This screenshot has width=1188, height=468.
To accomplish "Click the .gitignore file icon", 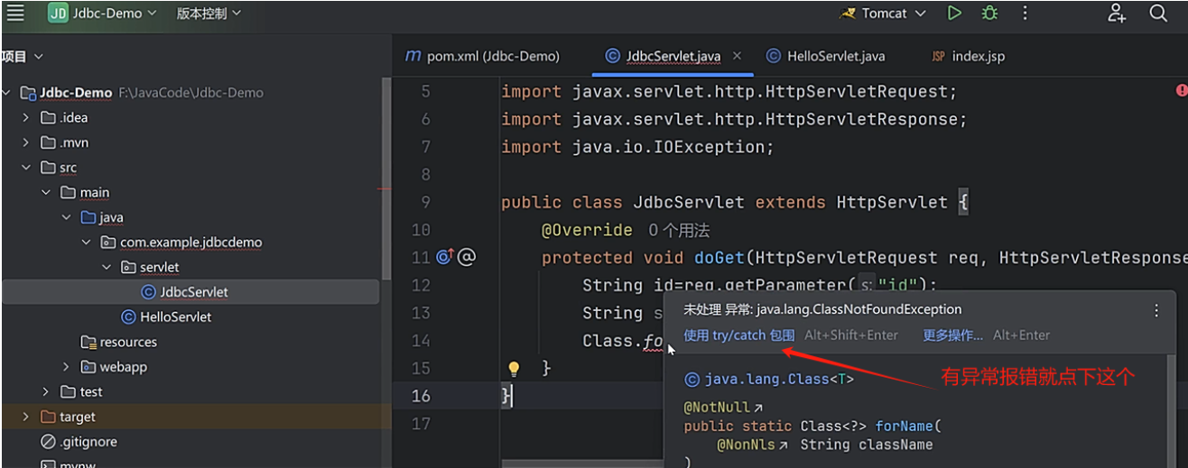I will 48,442.
